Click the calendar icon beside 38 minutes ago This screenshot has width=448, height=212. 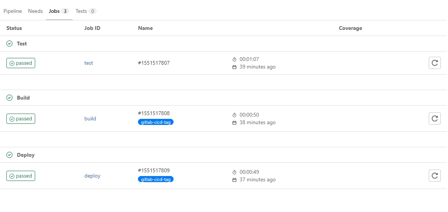(x=234, y=122)
